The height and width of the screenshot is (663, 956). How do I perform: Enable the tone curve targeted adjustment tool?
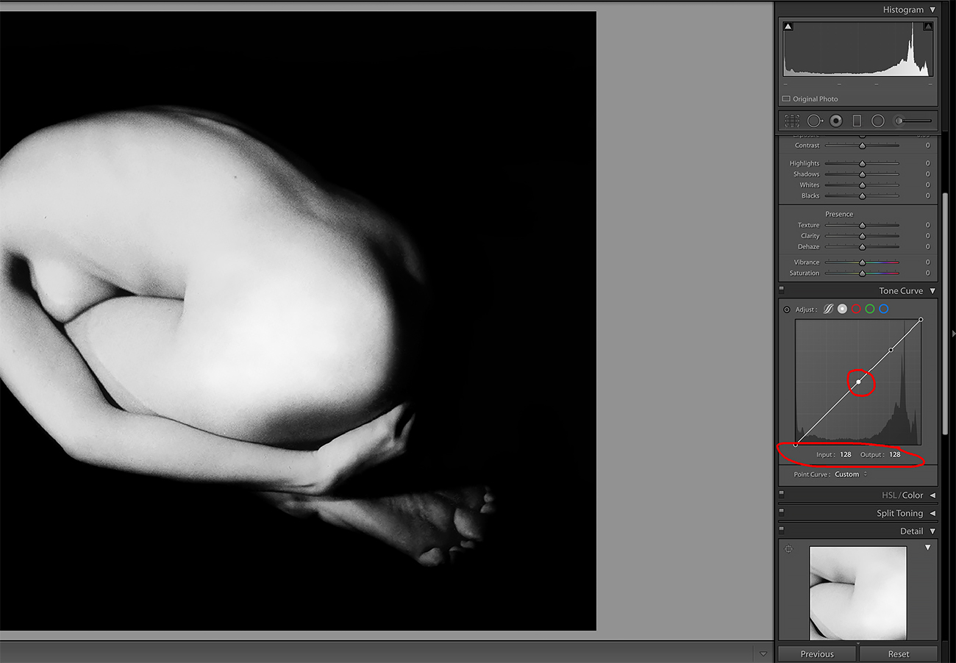tap(787, 309)
